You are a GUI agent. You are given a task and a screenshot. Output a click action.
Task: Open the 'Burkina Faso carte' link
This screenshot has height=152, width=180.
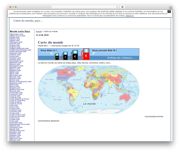click(17, 89)
